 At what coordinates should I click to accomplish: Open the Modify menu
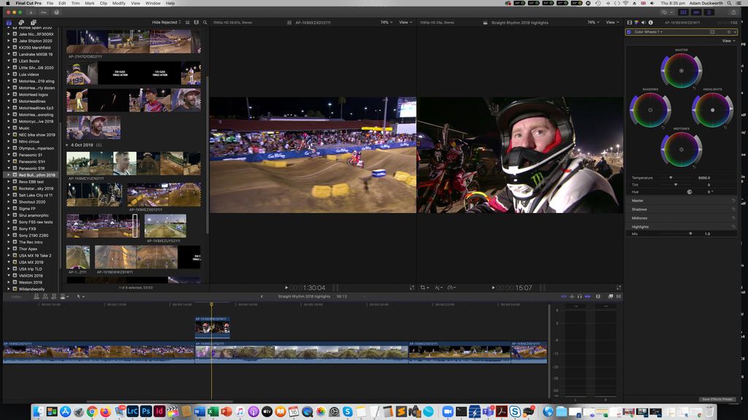(x=119, y=3)
